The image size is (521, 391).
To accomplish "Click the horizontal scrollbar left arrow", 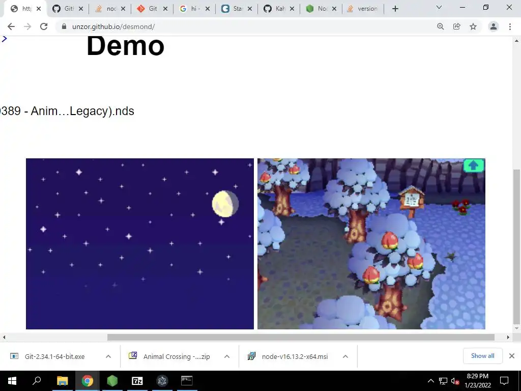I will pos(4,337).
